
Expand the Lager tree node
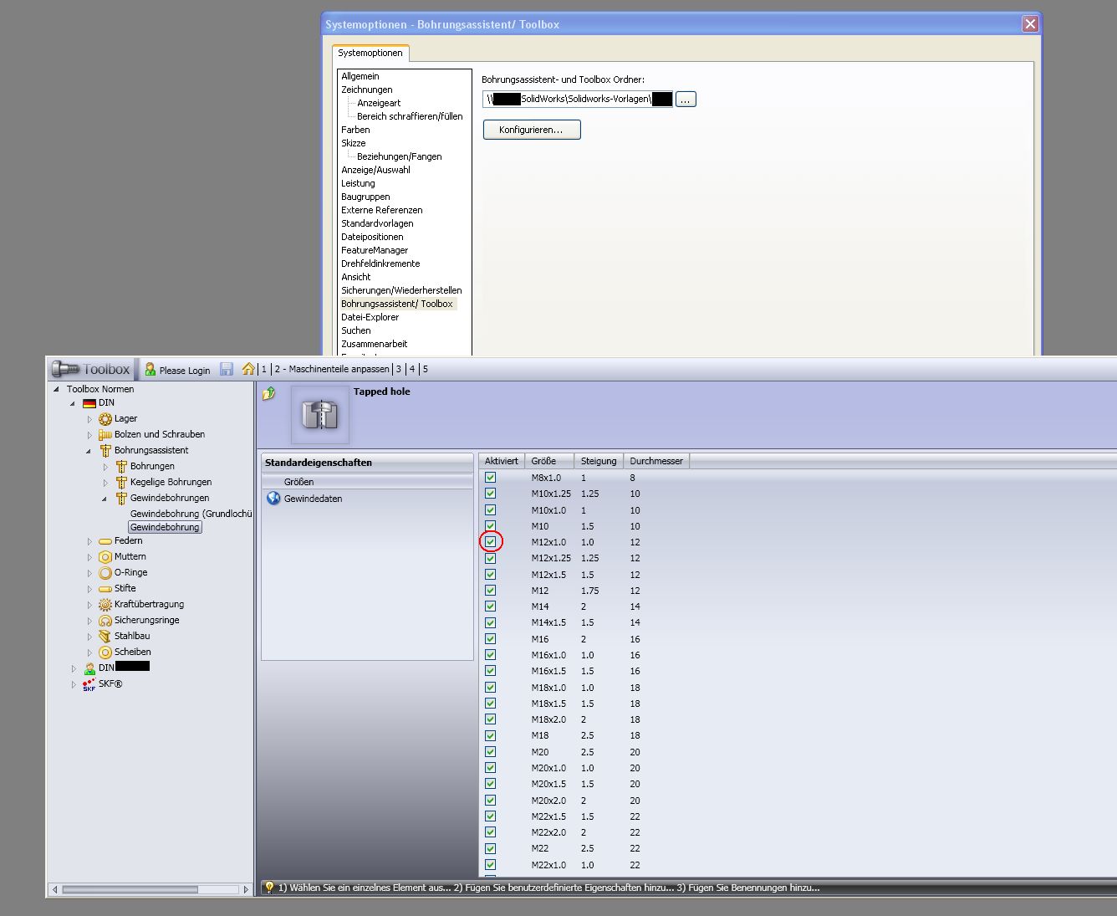point(89,419)
